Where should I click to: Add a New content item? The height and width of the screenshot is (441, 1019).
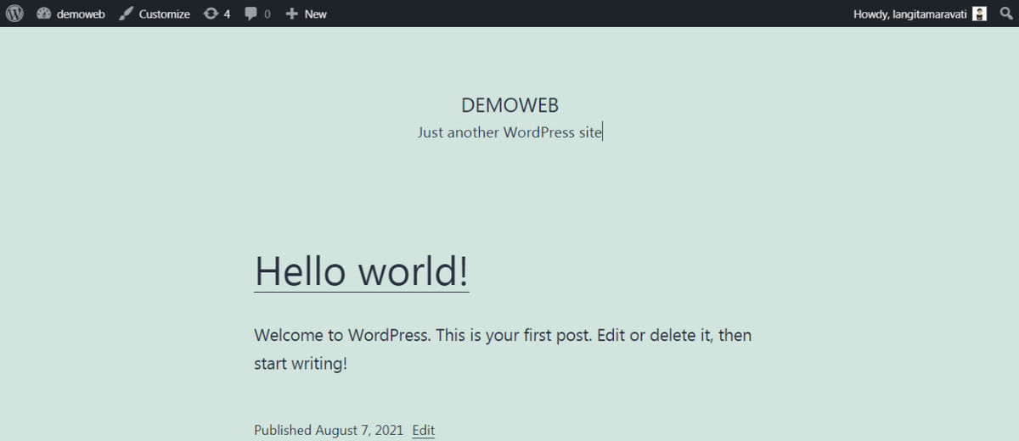click(x=306, y=14)
